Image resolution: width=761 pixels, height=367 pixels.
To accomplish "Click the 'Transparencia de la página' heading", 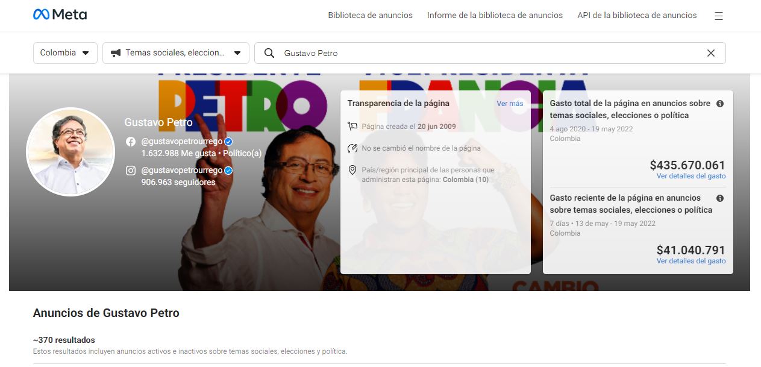I will click(398, 104).
